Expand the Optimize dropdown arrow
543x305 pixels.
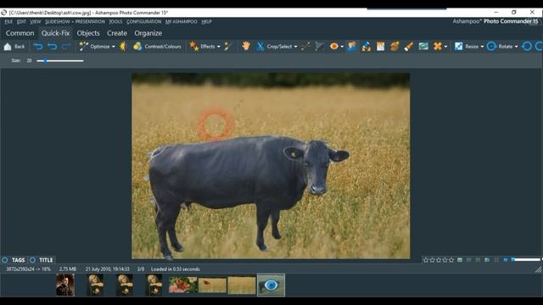pos(113,47)
